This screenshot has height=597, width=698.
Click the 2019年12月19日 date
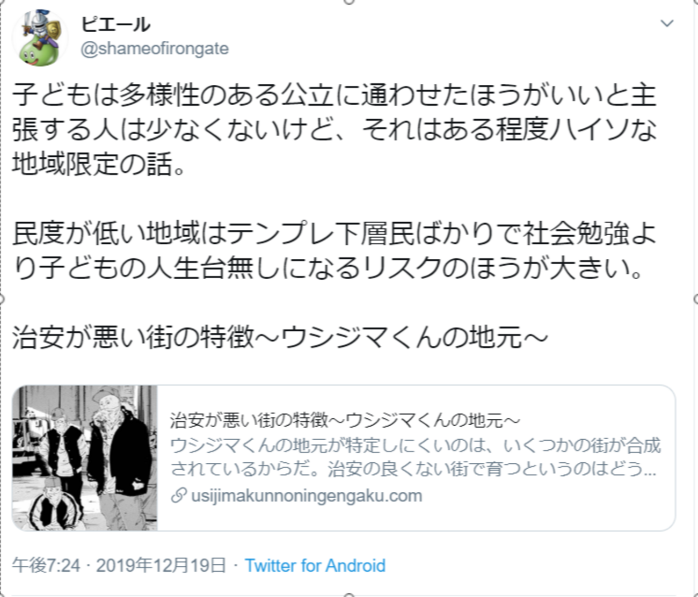(x=161, y=566)
